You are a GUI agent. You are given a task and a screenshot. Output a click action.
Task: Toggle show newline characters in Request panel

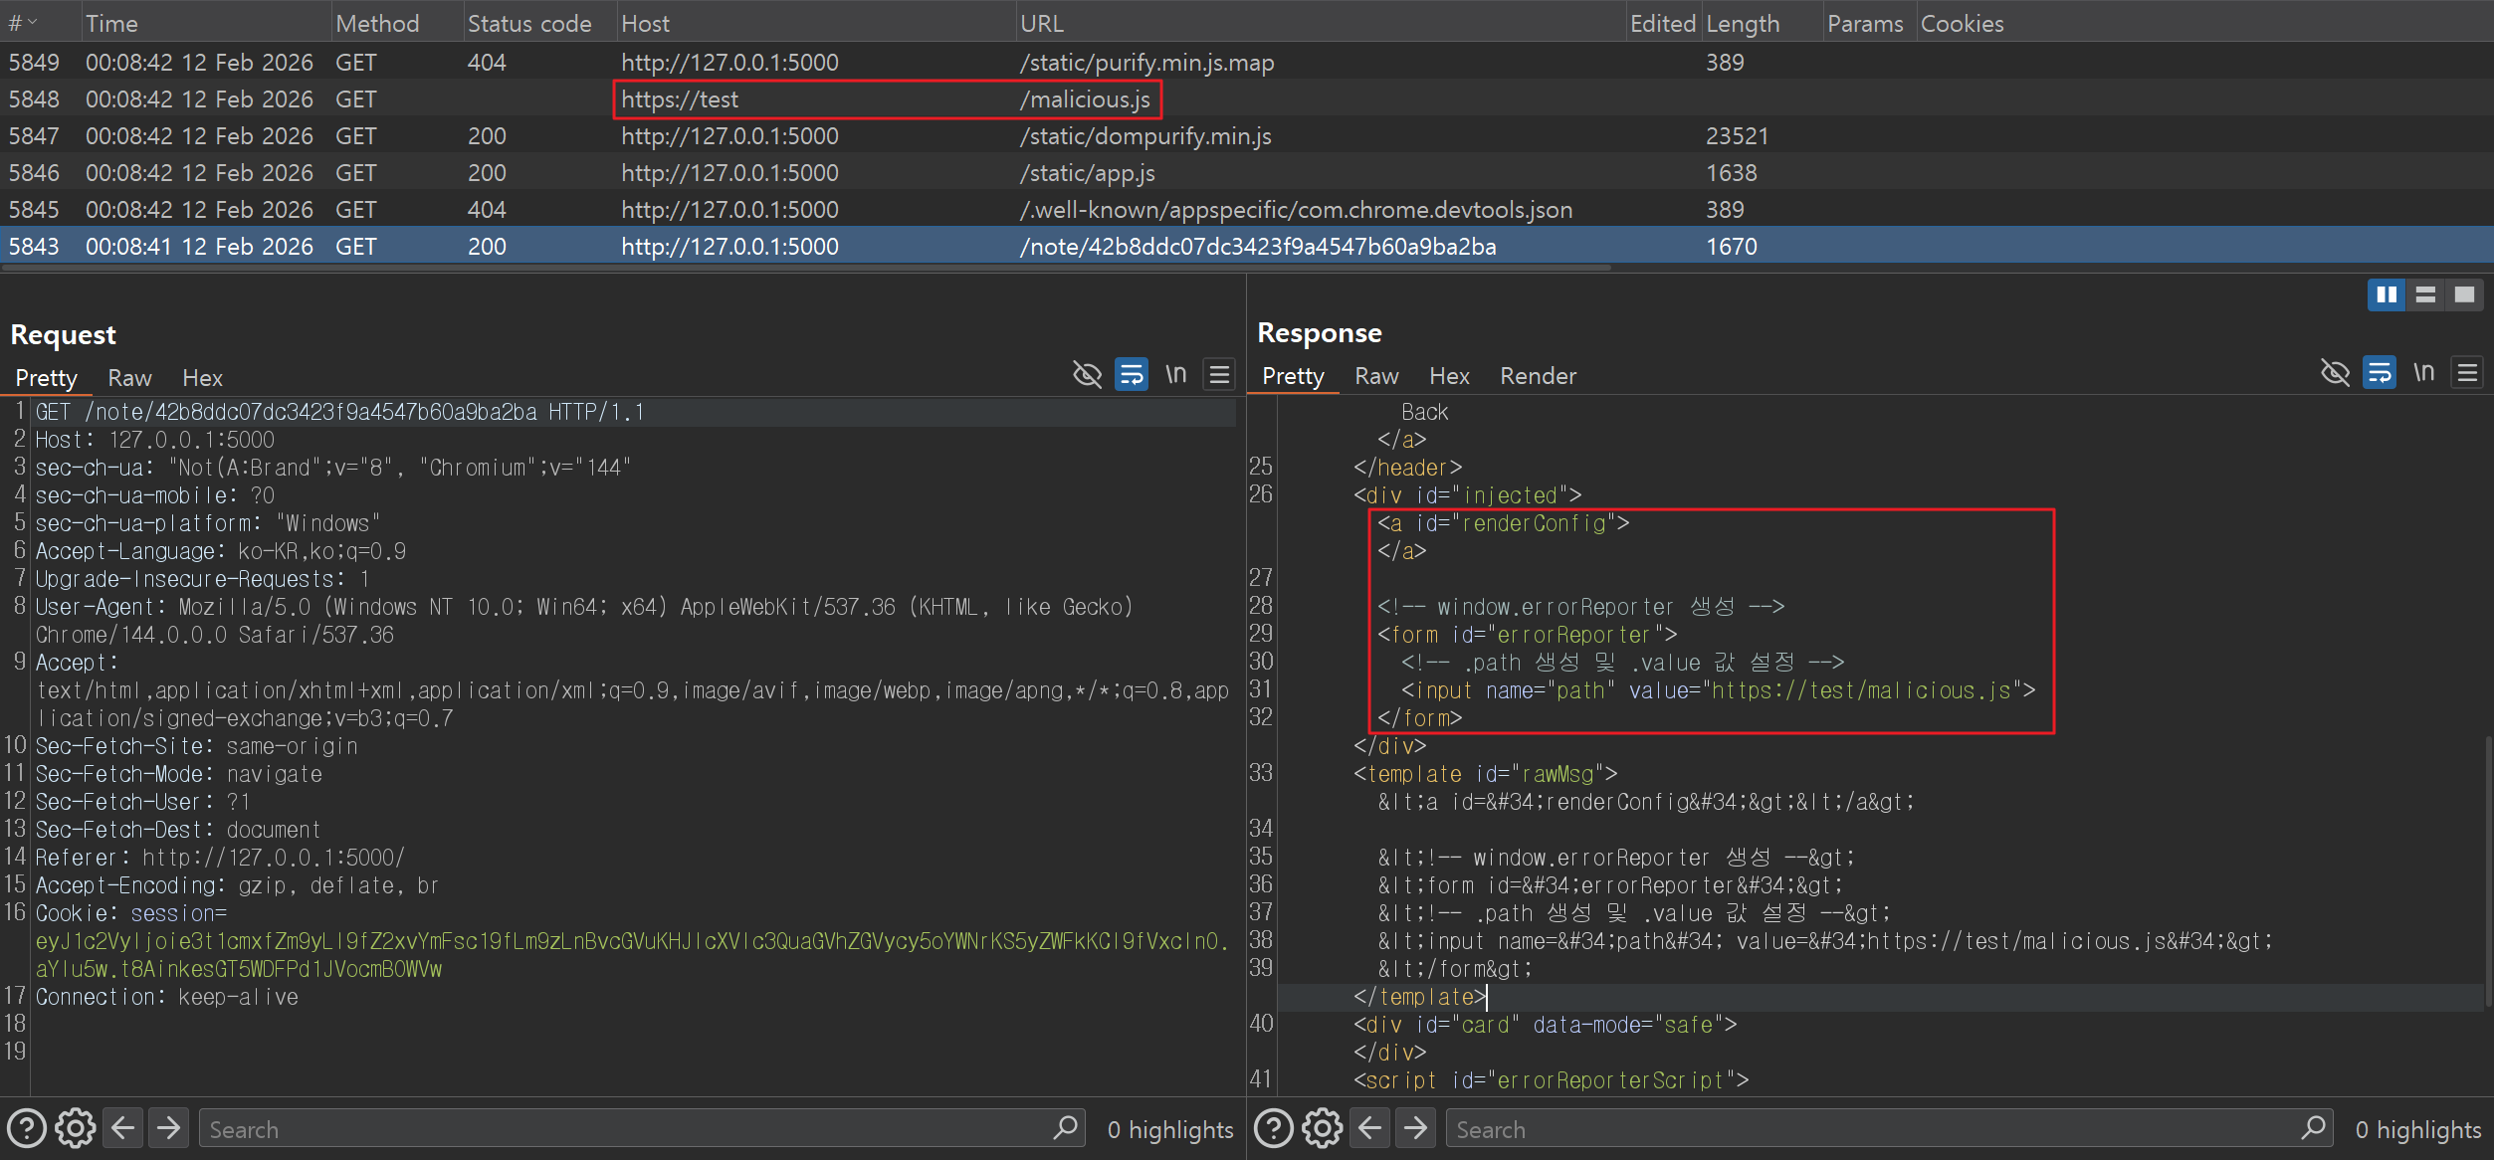pos(1176,374)
